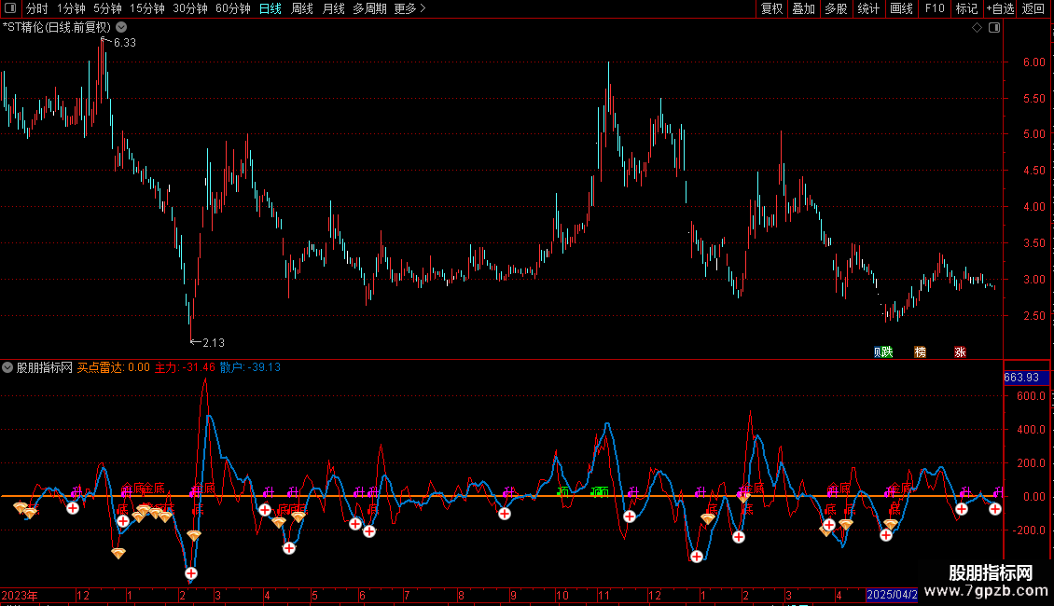Click the plus signal at the lowest indicator trough

(x=191, y=573)
